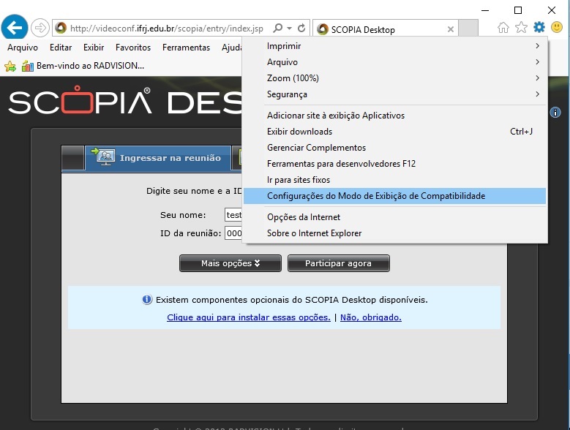Open Favoritos in the menu bar

point(133,48)
